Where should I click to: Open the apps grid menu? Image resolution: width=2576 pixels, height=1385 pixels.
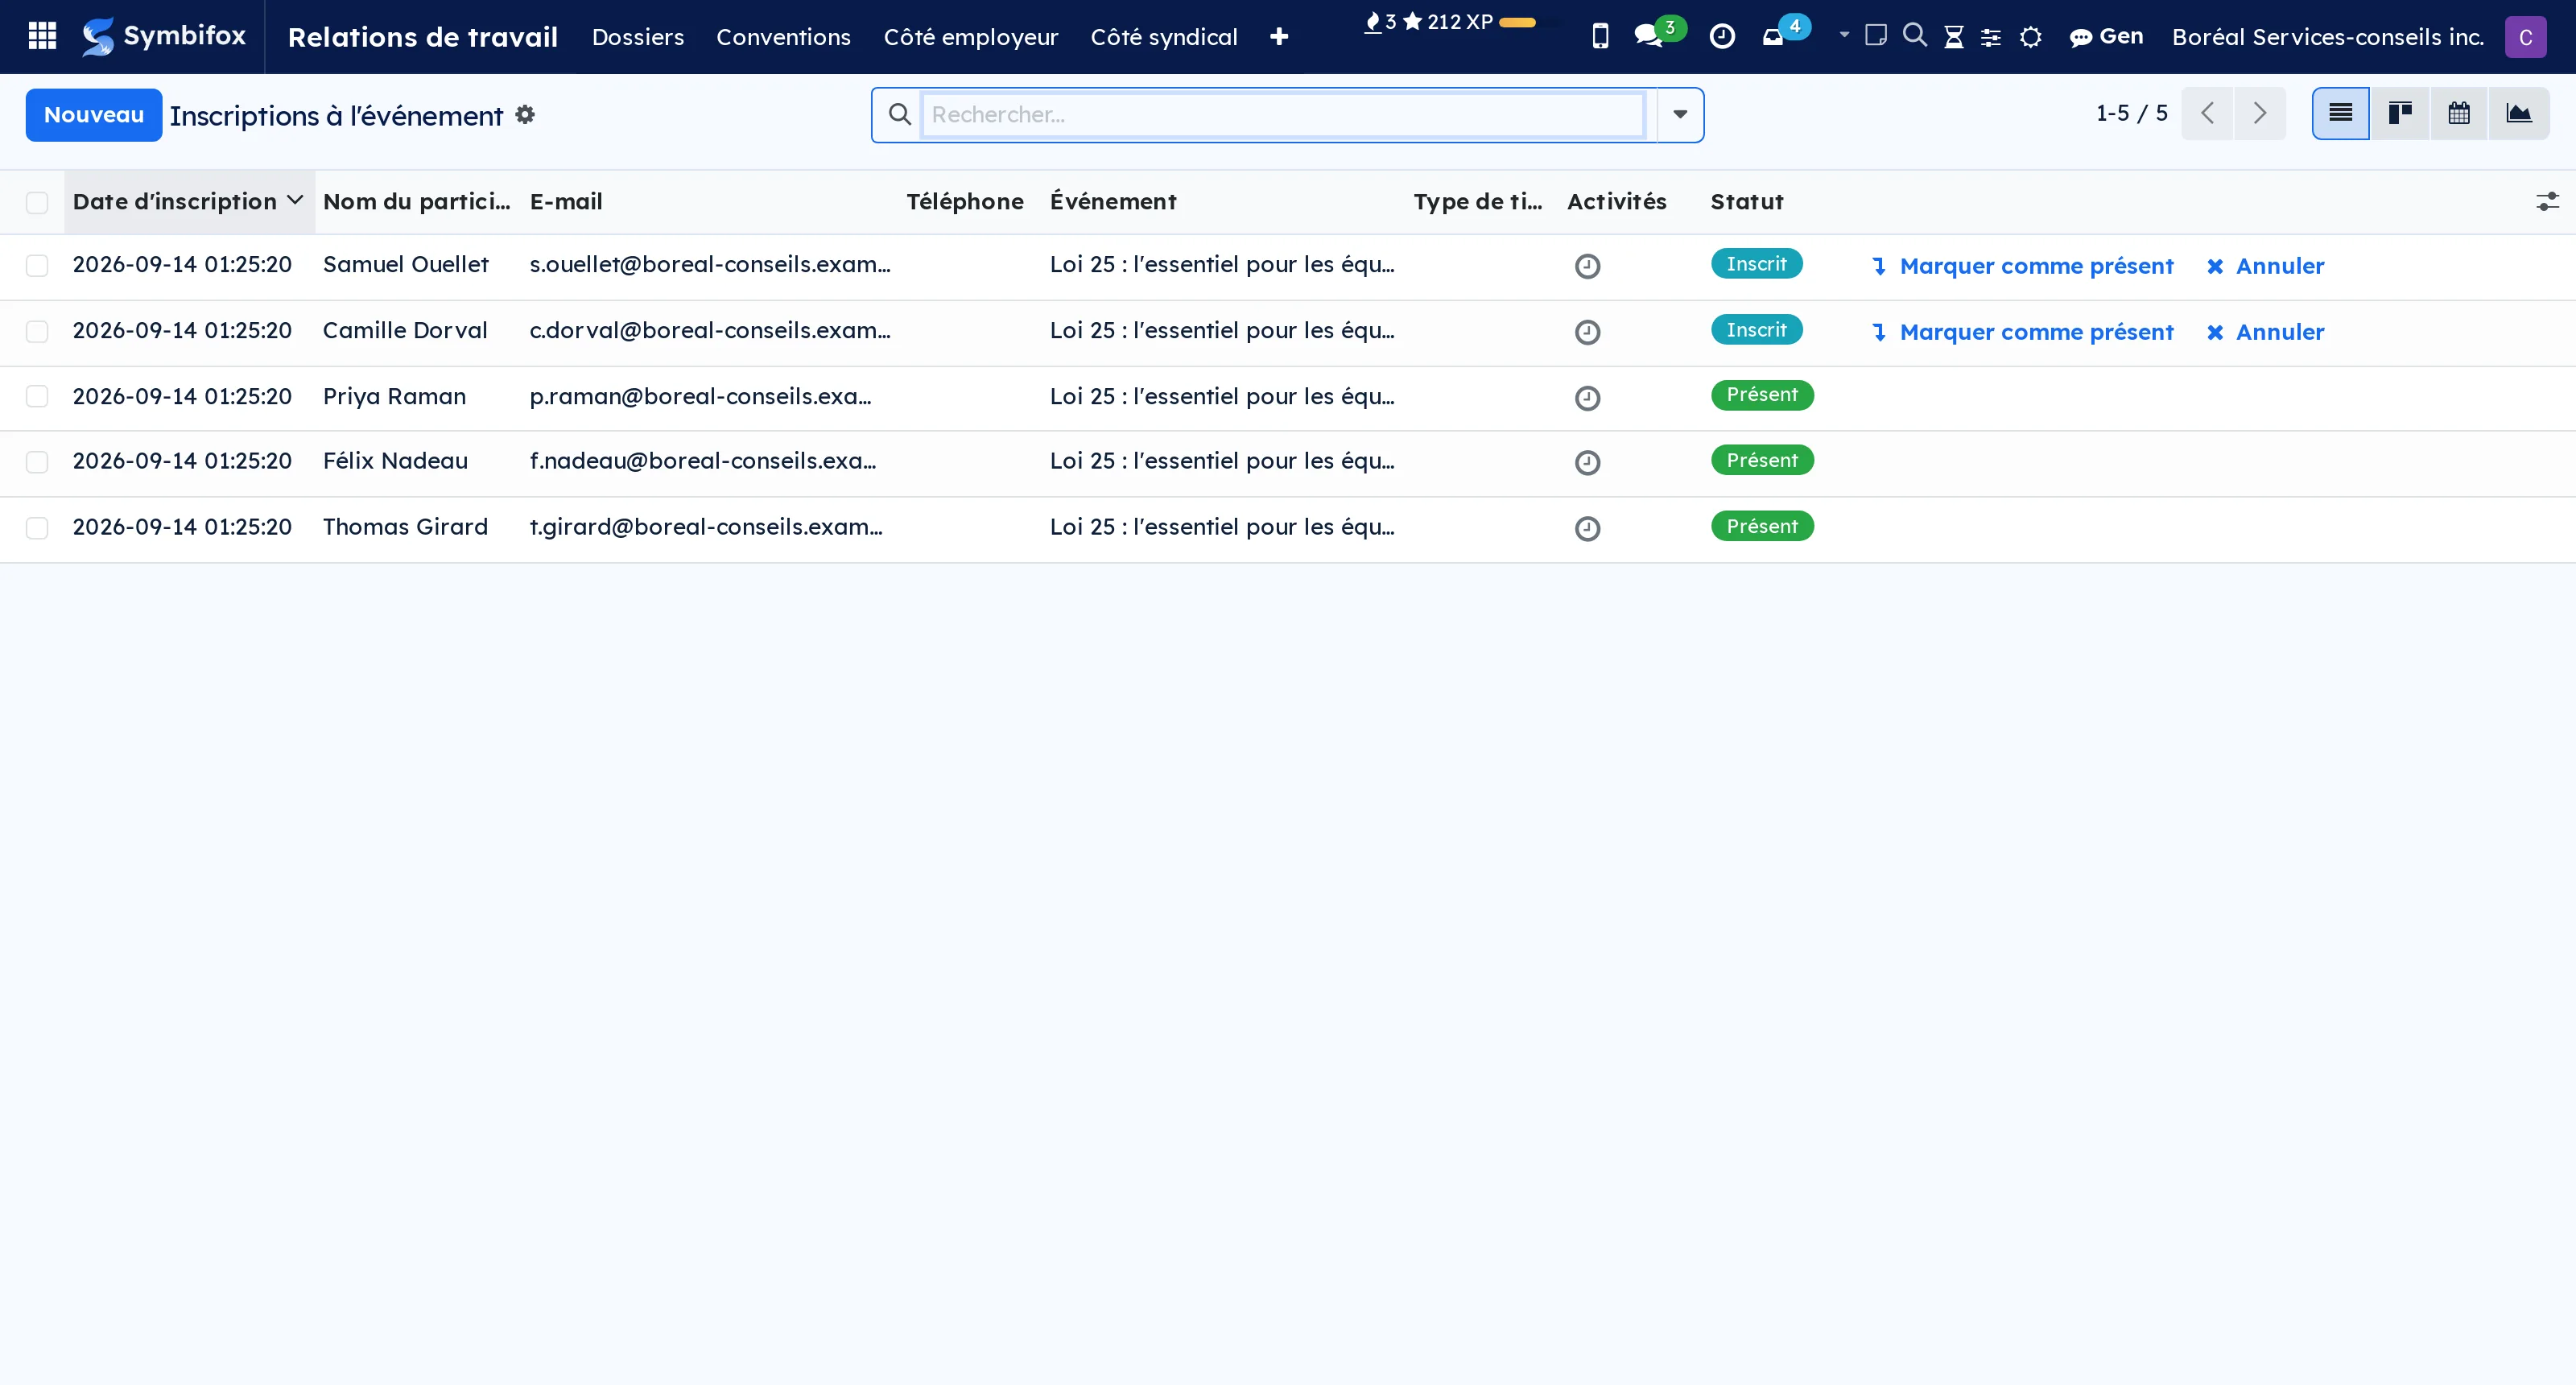tap(42, 37)
